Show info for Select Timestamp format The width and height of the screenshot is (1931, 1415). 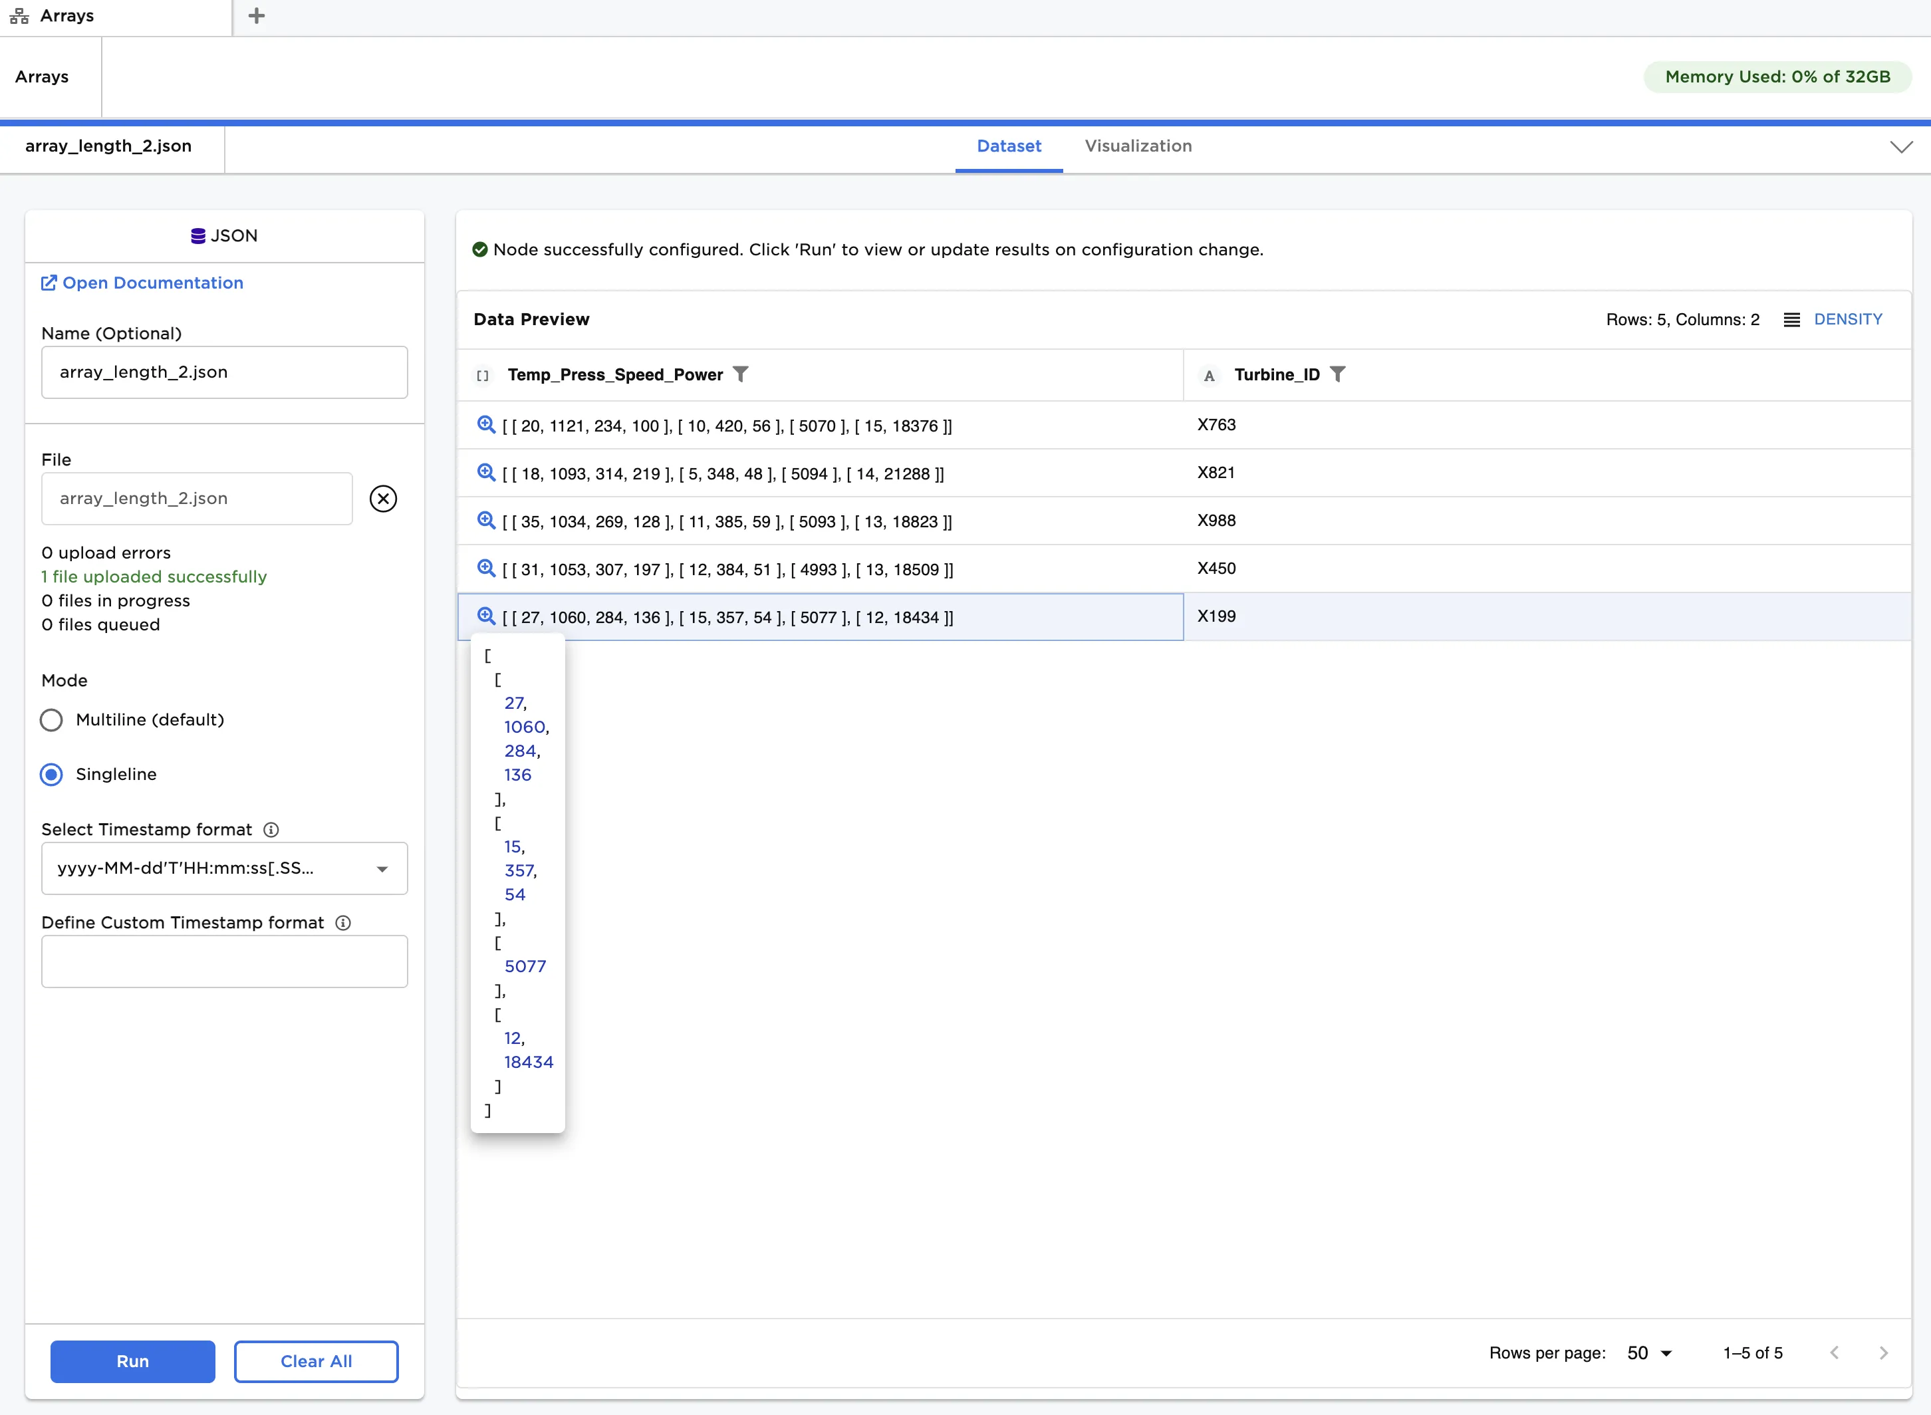271,830
